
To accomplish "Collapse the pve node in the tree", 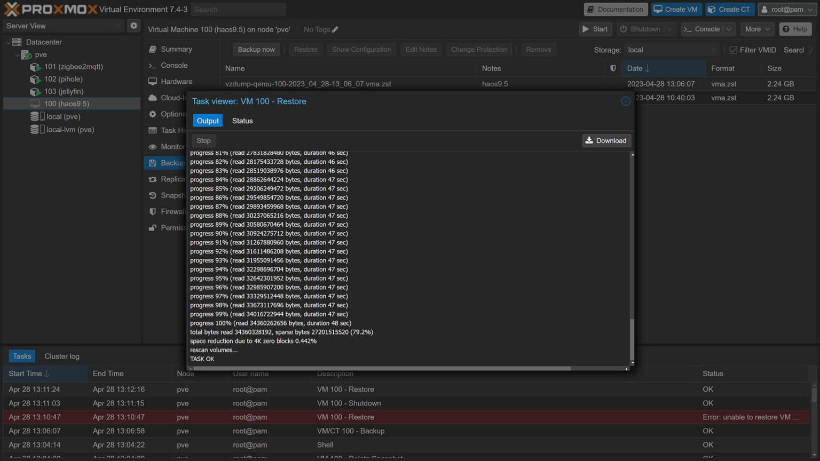I will click(17, 54).
